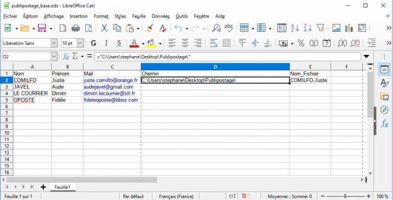393x200 pixels.
Task: Export directly as PDF
Action: click(x=63, y=28)
